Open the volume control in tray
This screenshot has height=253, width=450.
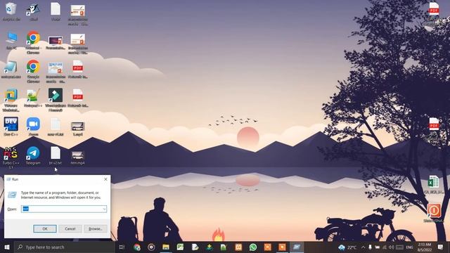click(x=391, y=247)
